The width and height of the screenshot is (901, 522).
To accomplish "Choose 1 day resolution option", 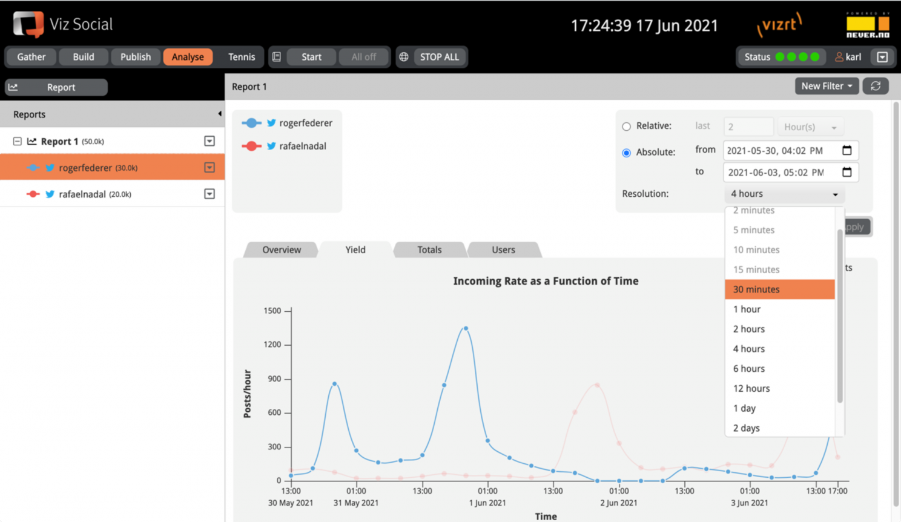I will (780, 409).
